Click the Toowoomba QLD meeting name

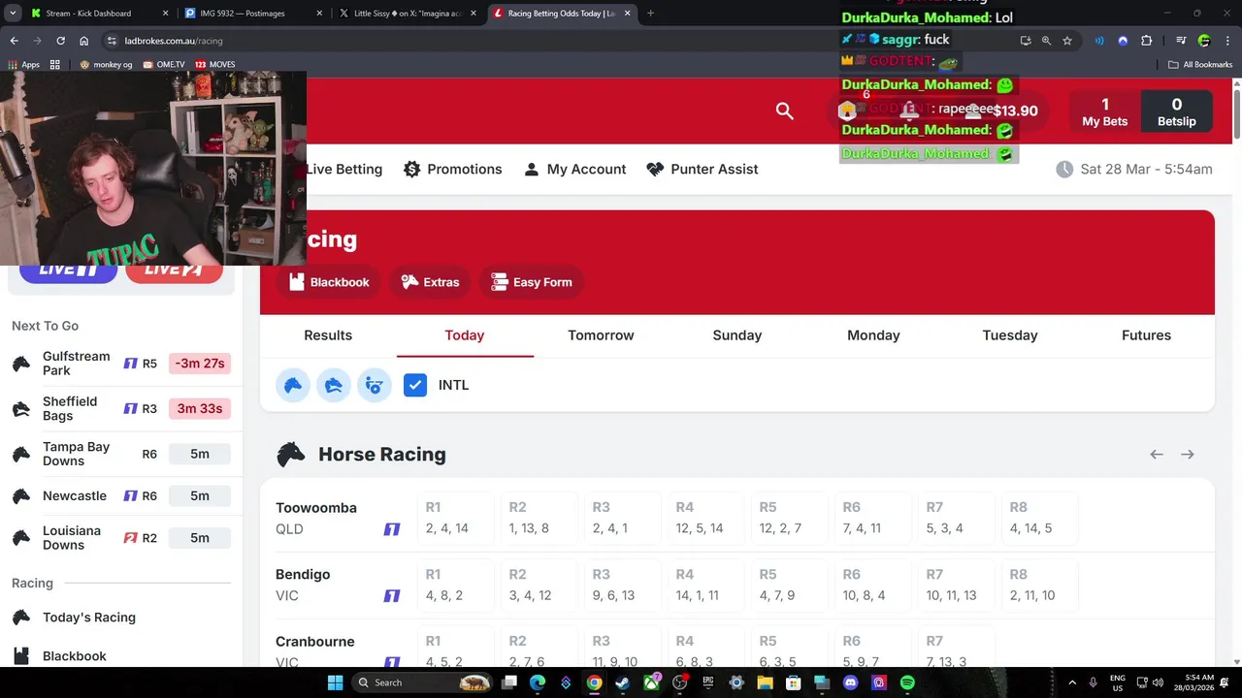click(316, 518)
